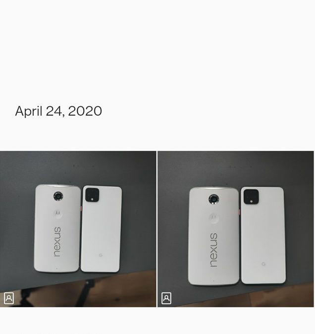Click orange power button on left photo's Pixel

[81, 208]
